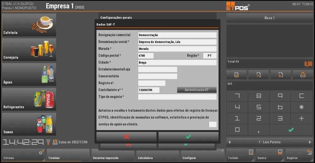Click the filter icon beside the clock
315x163 pixels.
click(x=48, y=142)
